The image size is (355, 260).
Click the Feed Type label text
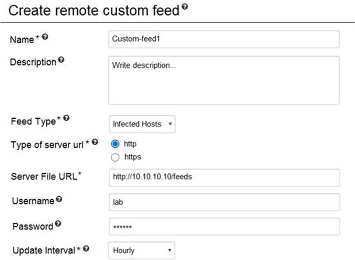pyautogui.click(x=33, y=122)
